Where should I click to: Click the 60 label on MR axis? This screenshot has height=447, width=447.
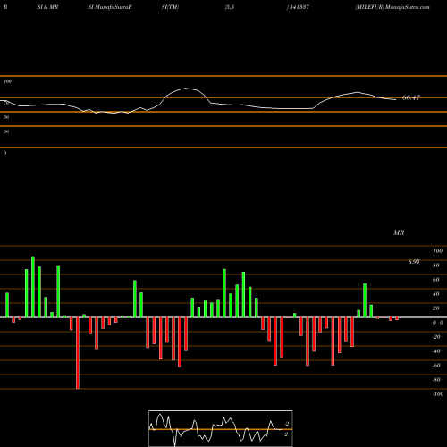click(x=436, y=280)
